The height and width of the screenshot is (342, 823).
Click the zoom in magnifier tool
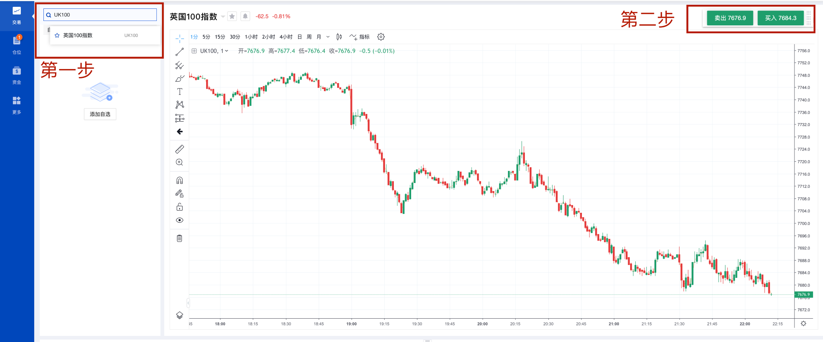[x=180, y=162]
